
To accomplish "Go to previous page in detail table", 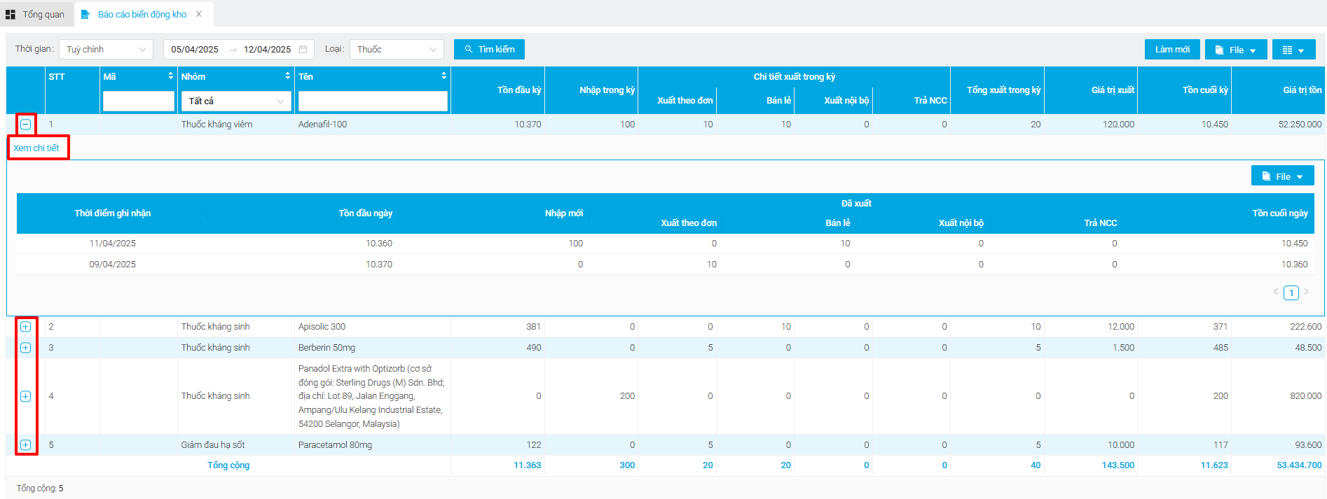I will pos(1276,292).
